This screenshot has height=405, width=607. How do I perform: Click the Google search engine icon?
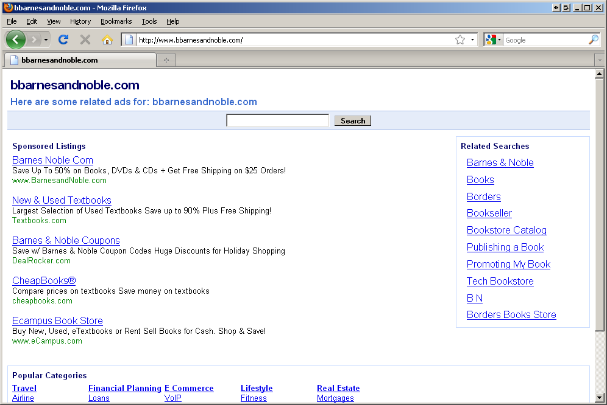click(491, 40)
